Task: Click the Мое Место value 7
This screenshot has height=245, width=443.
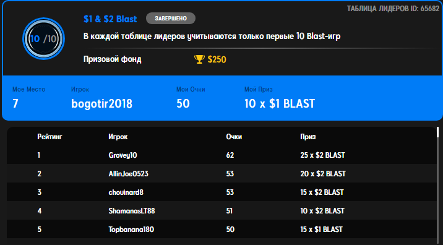Action: click(x=15, y=104)
